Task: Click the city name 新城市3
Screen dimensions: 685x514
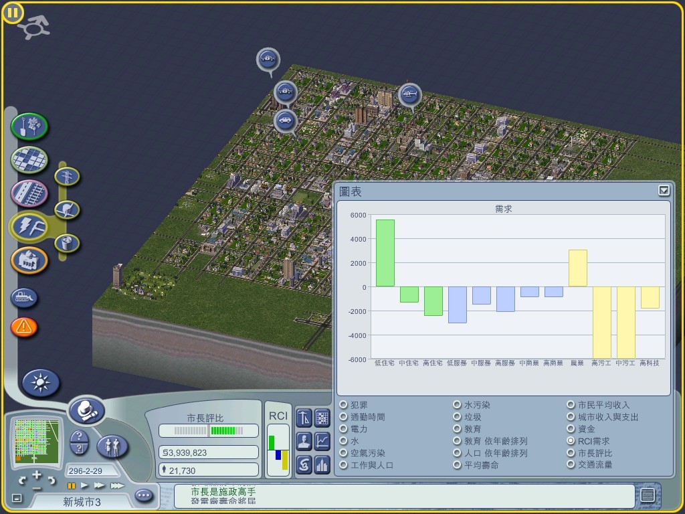Action: tap(82, 502)
